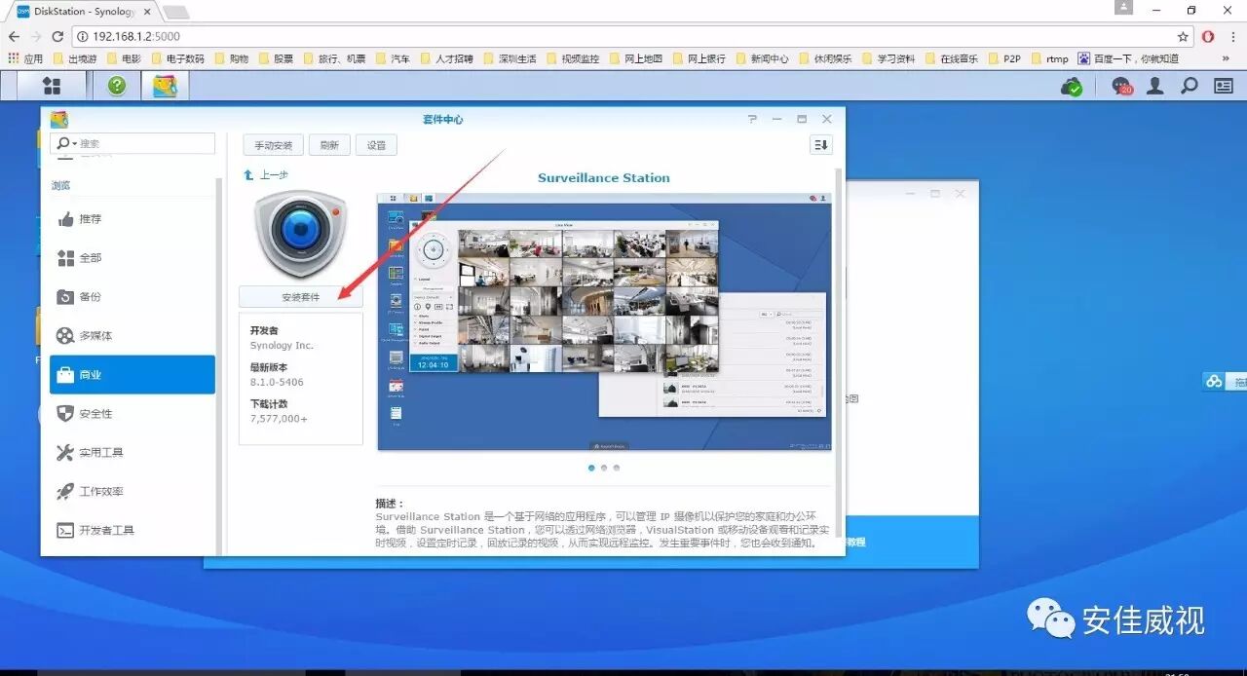The height and width of the screenshot is (676, 1247).
Task: Select second screenshot carousel dot
Action: tap(604, 468)
